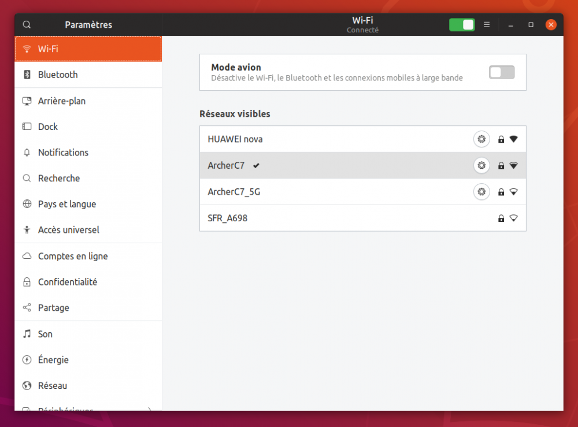Image resolution: width=578 pixels, height=427 pixels.
Task: Select Partage in the sidebar
Action: pos(54,308)
